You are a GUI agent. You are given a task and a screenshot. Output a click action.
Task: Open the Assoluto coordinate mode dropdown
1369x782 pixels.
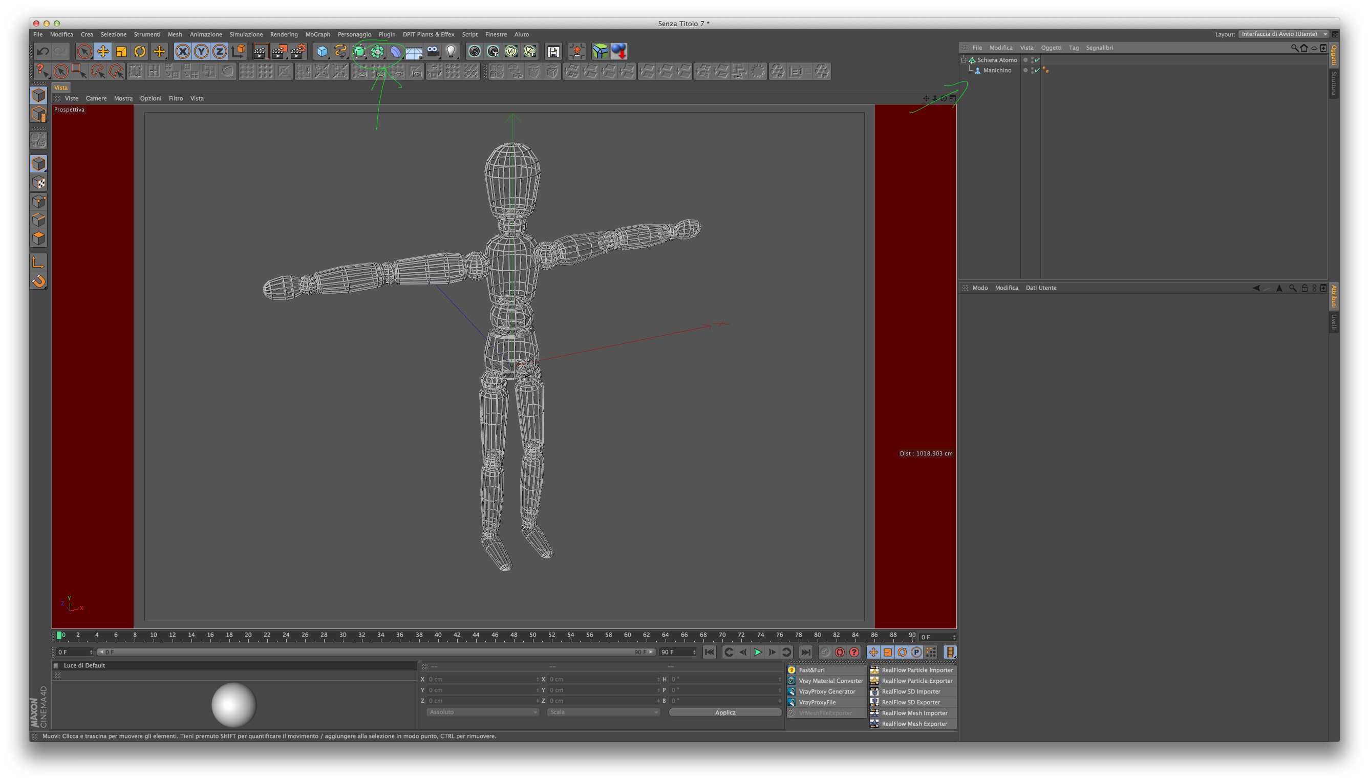point(482,712)
